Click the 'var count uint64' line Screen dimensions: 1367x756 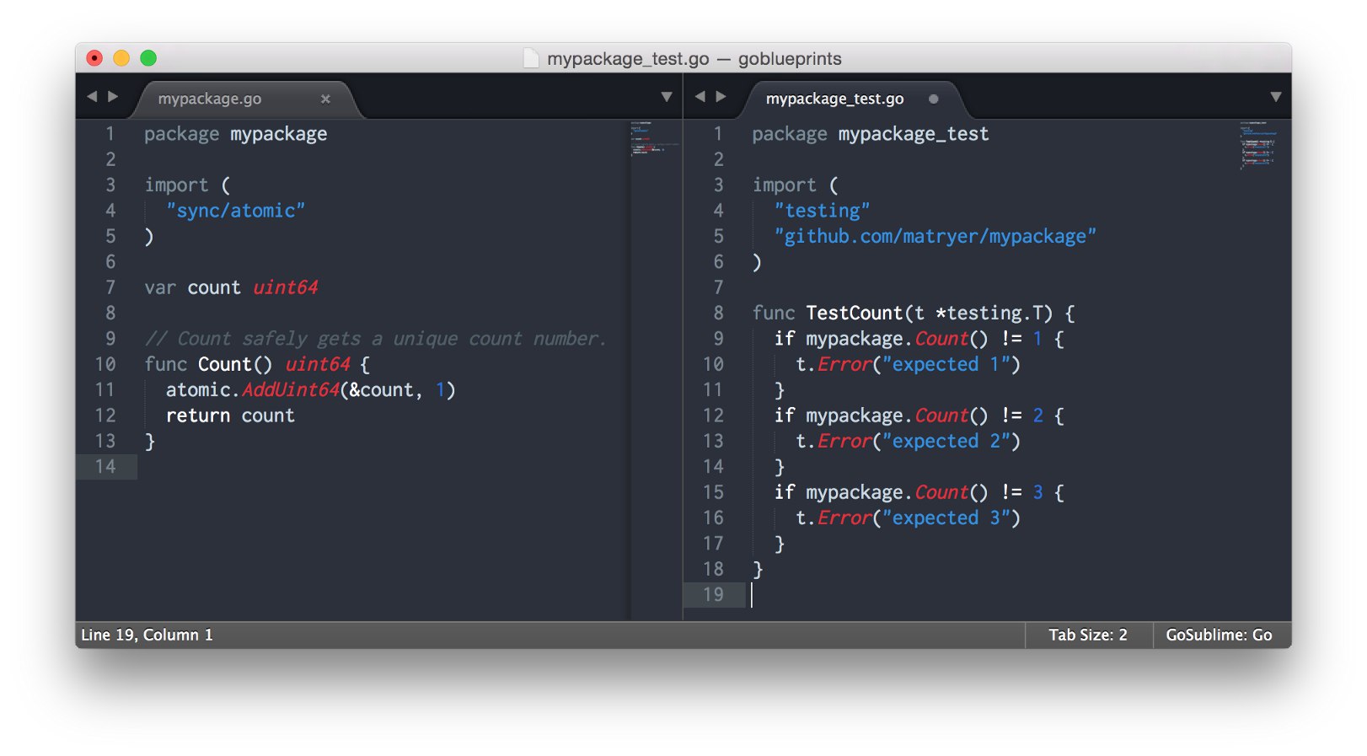pos(231,287)
